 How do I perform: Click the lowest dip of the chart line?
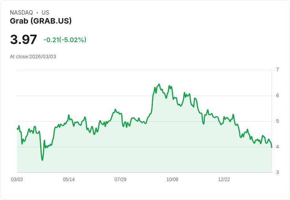[x=42, y=160]
